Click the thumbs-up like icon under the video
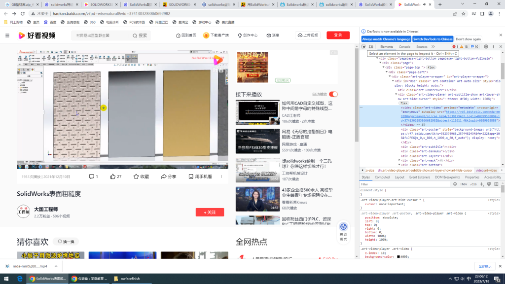 pyautogui.click(x=113, y=177)
